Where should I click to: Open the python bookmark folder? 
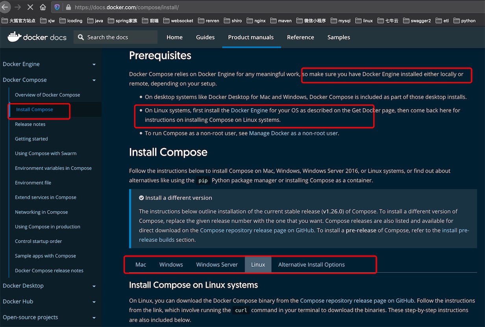pyautogui.click(x=464, y=20)
